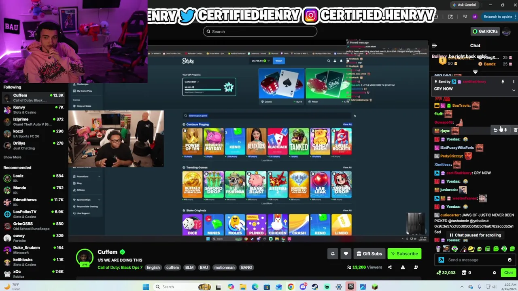Screen dimensions: 518x291
Task: Click the reply arrow on hovered chat message
Action: coord(495,130)
